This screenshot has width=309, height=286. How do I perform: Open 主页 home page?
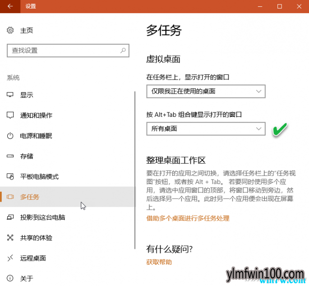27,30
